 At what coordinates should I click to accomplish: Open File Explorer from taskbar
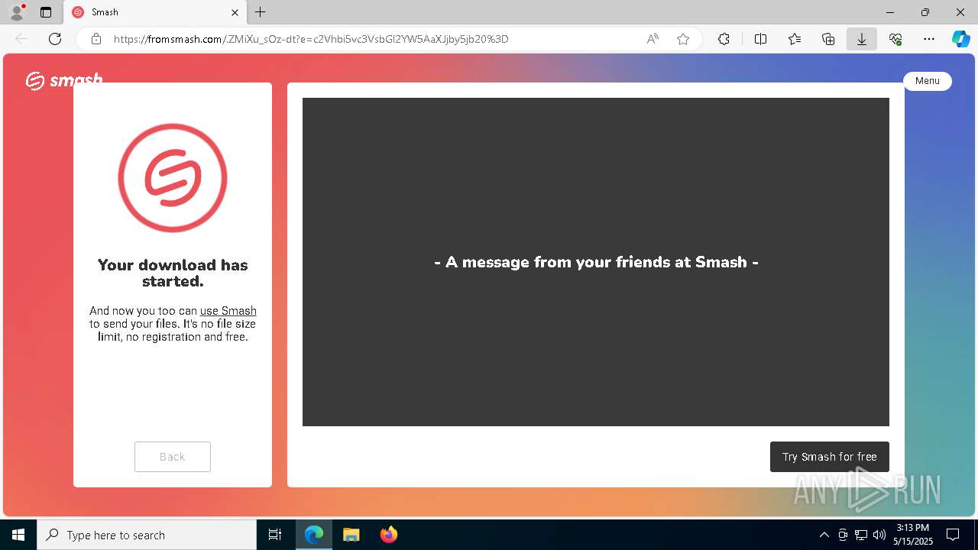[351, 535]
